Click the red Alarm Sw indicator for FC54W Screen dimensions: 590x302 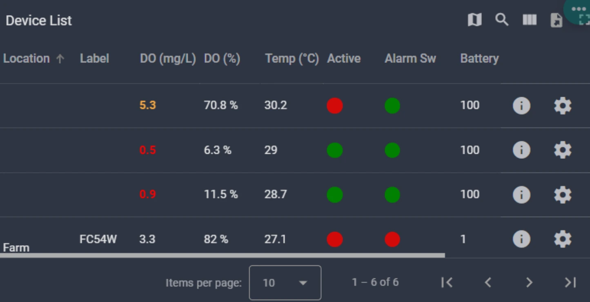click(x=392, y=240)
